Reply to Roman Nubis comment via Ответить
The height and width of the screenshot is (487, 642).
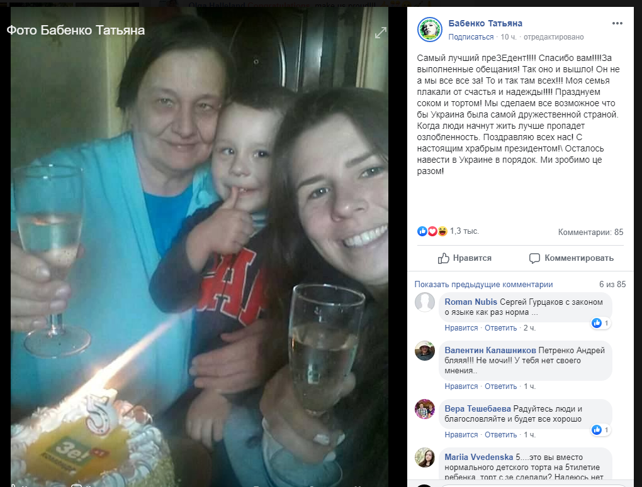pos(501,328)
